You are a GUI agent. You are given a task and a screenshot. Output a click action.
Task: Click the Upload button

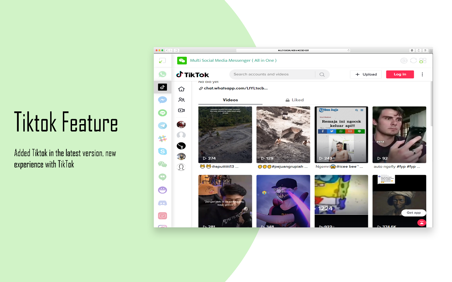(366, 74)
